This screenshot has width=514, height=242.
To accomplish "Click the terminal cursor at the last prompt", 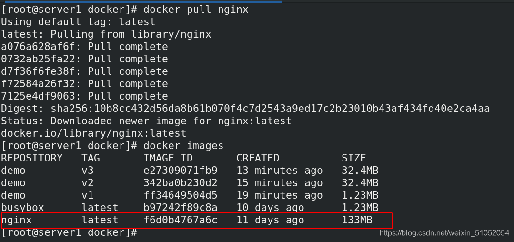I will 147,232.
